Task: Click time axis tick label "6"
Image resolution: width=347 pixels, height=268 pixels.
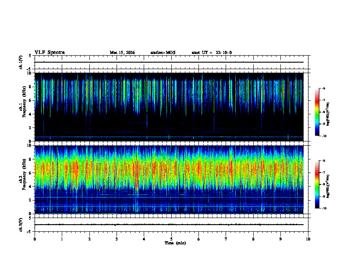Action: click(198, 239)
